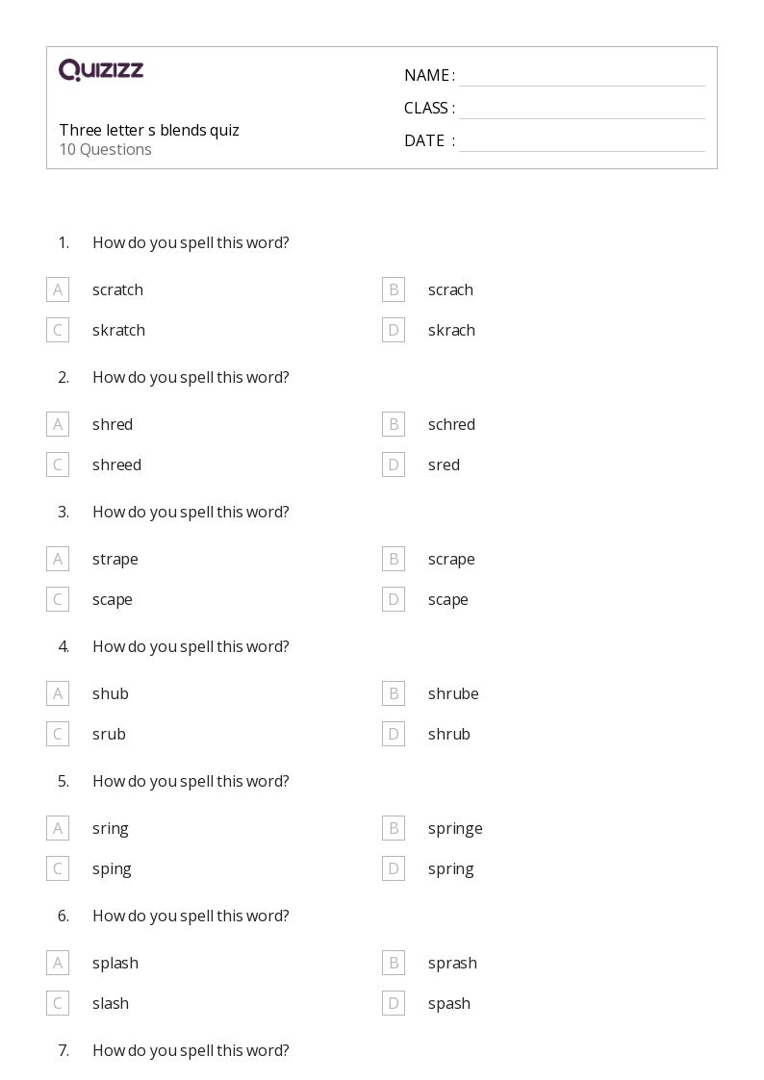Screen dimensions: 764x1080
Task: Mark checkbox D beside 'shrub'
Action: click(x=394, y=734)
